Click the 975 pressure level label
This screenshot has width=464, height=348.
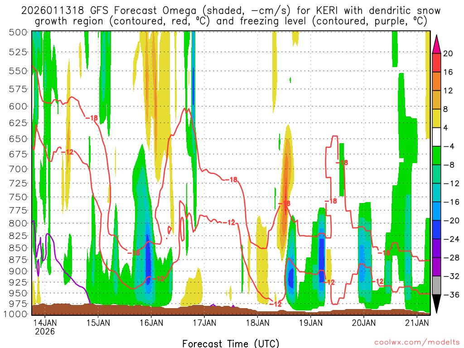click(18, 304)
